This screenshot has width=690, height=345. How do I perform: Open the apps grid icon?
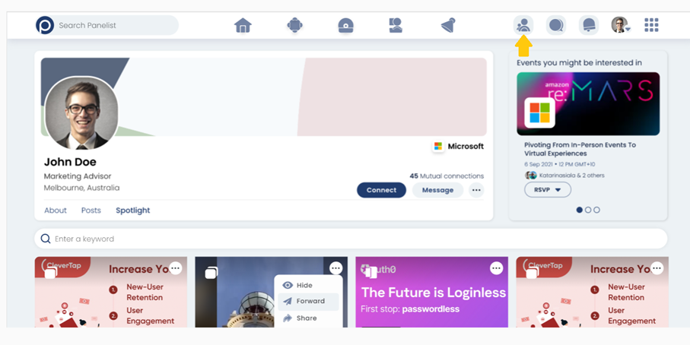click(x=651, y=25)
